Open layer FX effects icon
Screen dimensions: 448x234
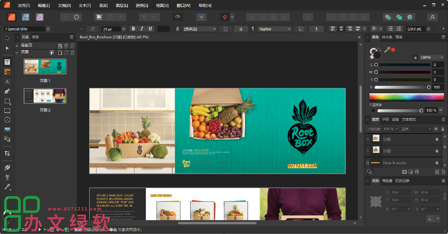[417, 172]
